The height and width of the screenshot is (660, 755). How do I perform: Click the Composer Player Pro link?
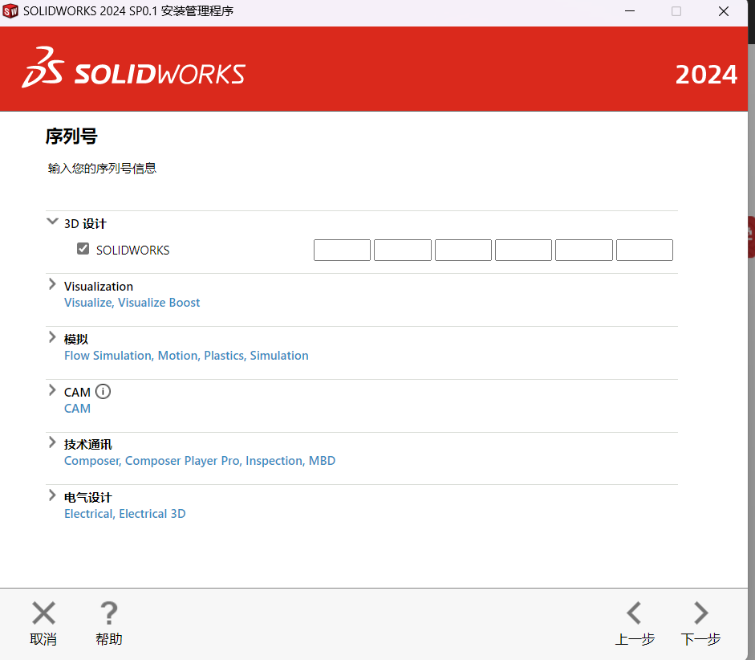click(x=175, y=460)
